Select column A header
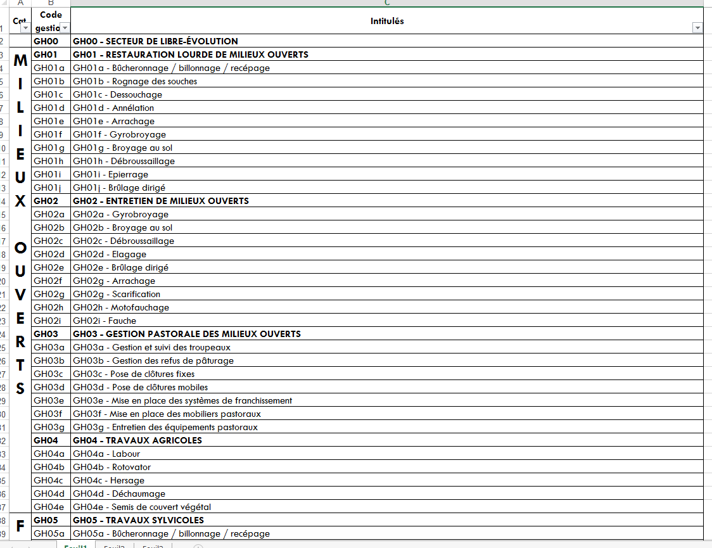Image resolution: width=712 pixels, height=548 pixels. [x=20, y=3]
